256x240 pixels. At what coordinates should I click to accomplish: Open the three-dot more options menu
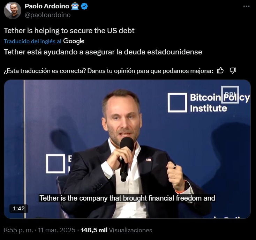246,6
